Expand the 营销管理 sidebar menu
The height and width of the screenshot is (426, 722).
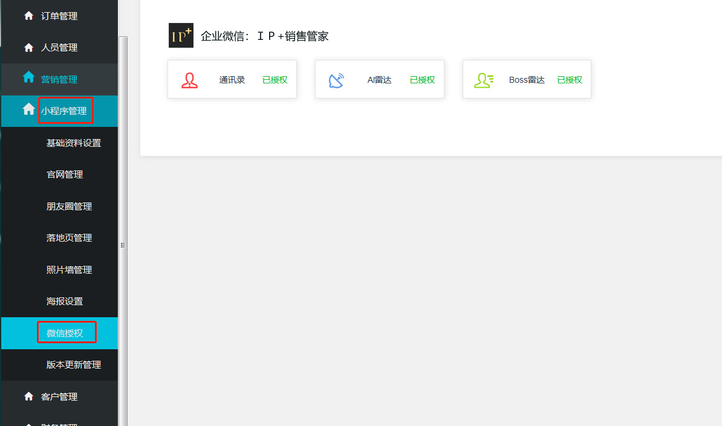coord(59,79)
